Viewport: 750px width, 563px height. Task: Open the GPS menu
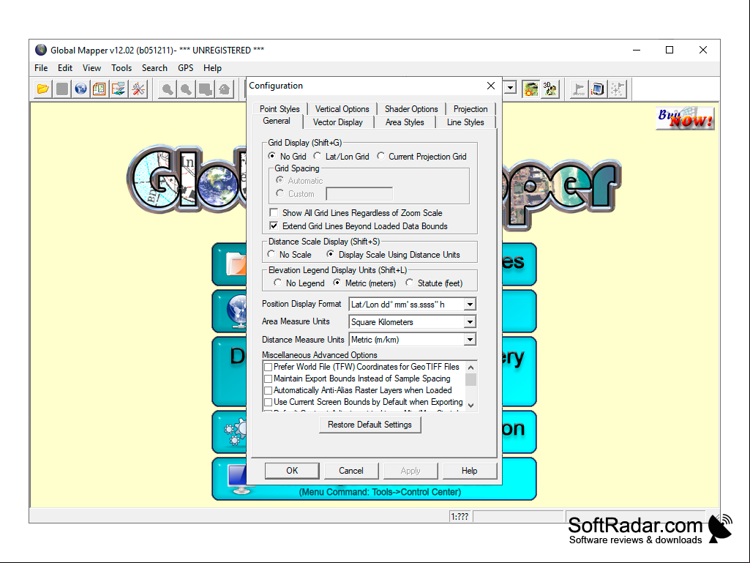tap(186, 68)
